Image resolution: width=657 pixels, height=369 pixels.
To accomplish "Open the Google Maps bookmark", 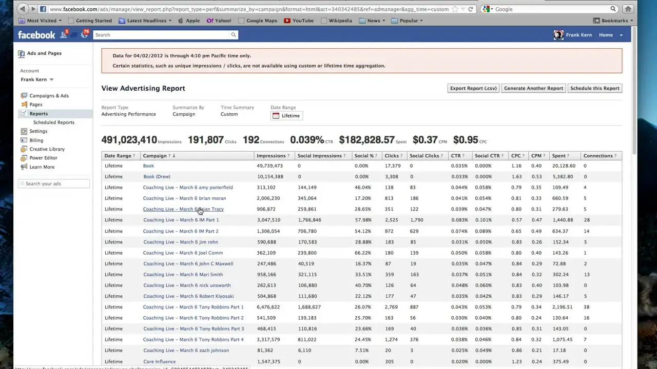I will tap(258, 20).
